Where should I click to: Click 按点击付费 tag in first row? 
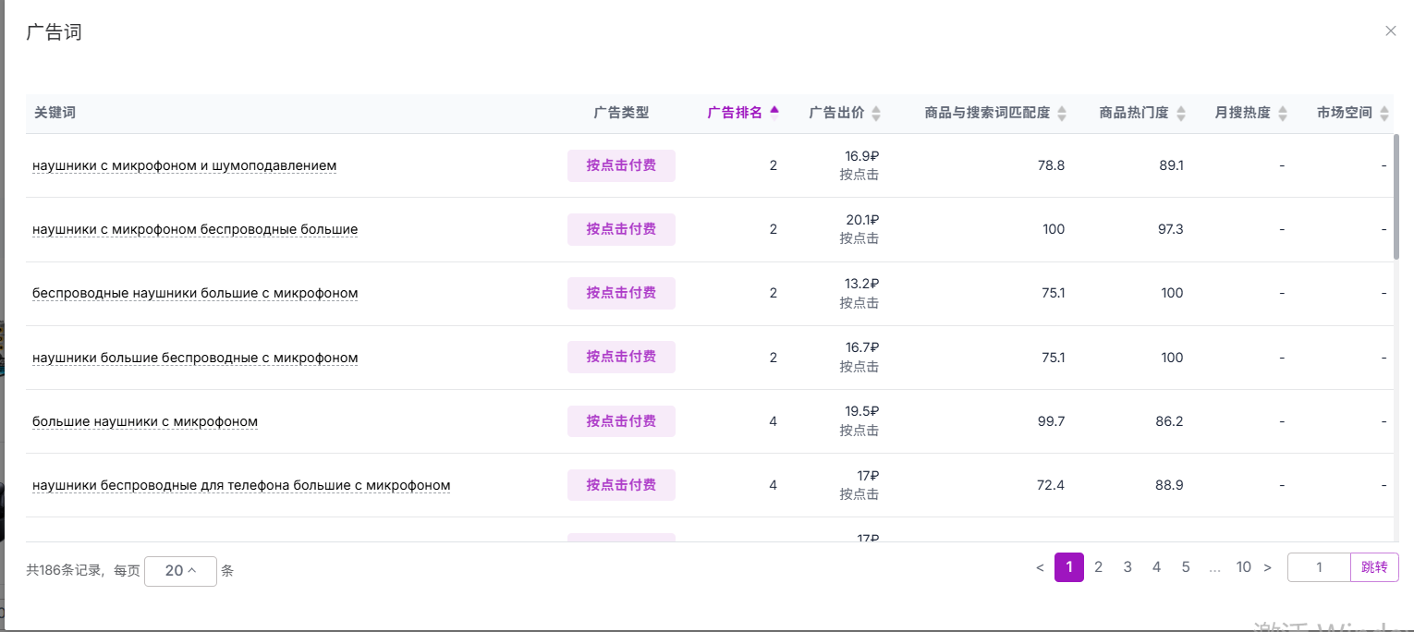pos(621,165)
